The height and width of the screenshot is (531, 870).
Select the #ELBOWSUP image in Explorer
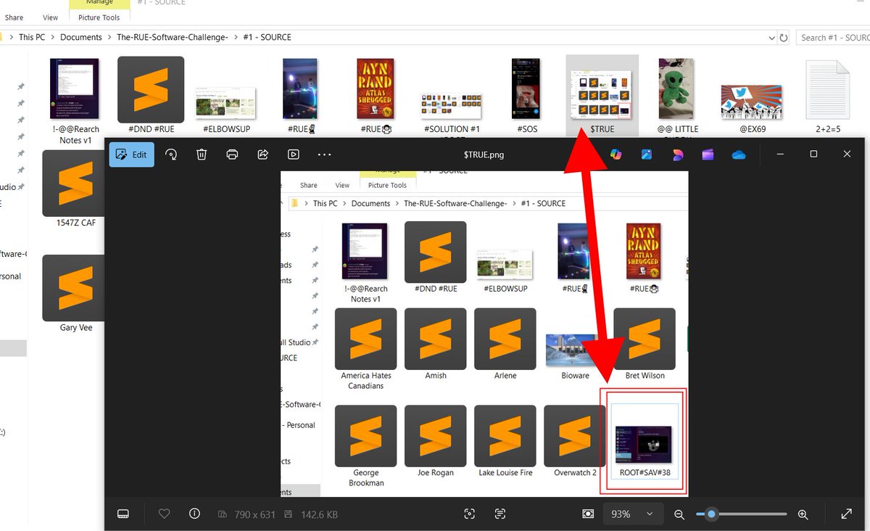[x=225, y=109]
